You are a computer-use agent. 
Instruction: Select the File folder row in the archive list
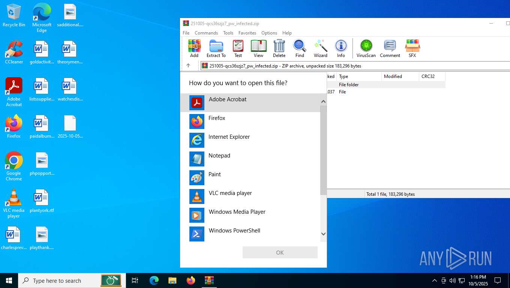tap(386, 85)
